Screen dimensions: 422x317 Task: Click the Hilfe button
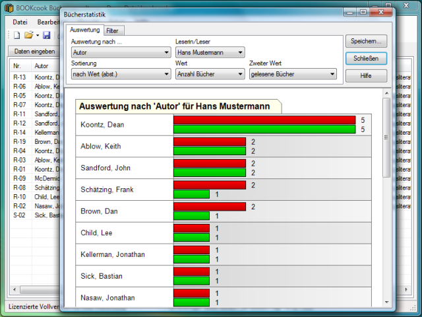click(x=366, y=75)
